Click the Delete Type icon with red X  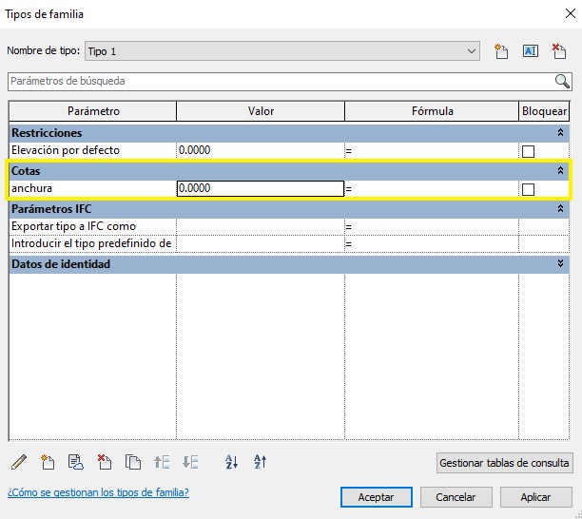(x=559, y=51)
